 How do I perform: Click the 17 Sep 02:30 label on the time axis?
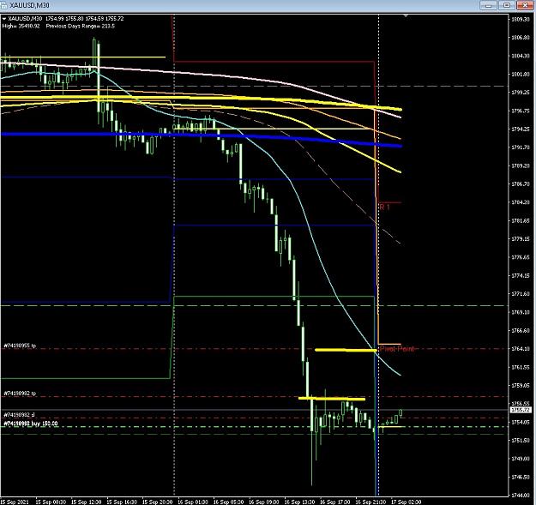coord(407,502)
